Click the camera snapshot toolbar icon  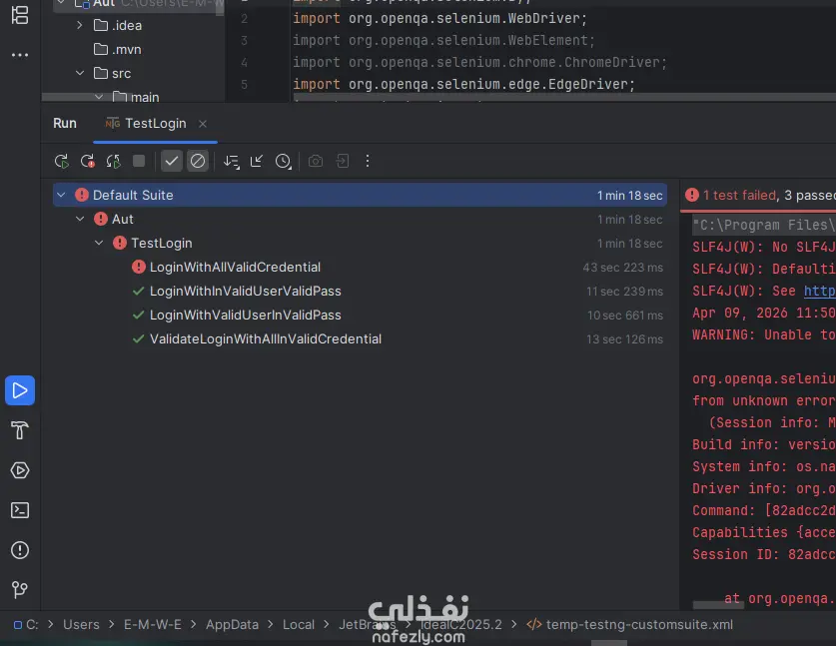point(316,161)
